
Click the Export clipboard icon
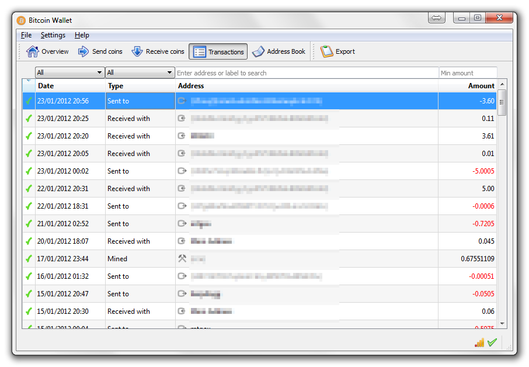click(327, 51)
